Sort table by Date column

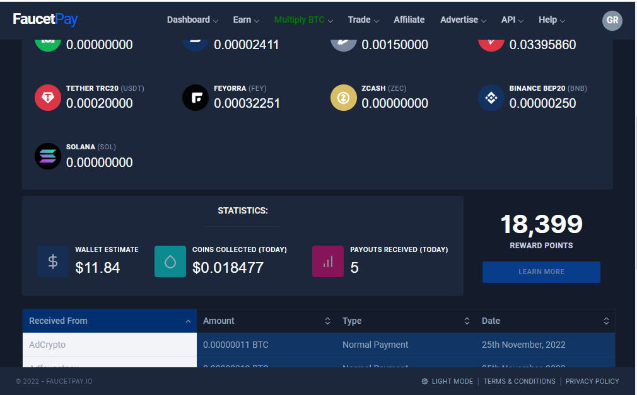(545, 321)
